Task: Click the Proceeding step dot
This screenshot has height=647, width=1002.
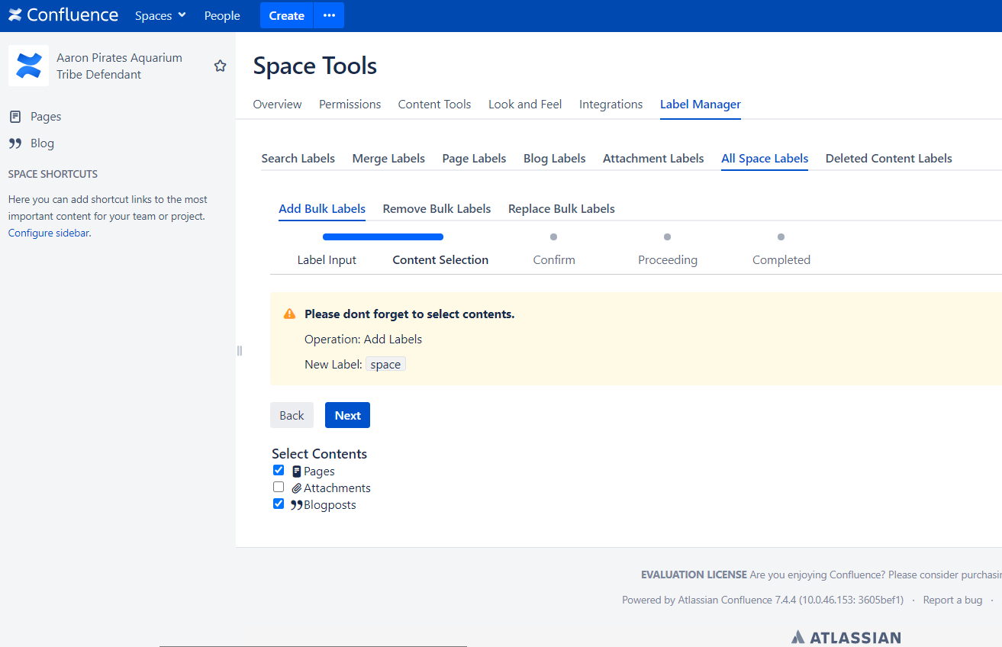Action: [x=667, y=237]
